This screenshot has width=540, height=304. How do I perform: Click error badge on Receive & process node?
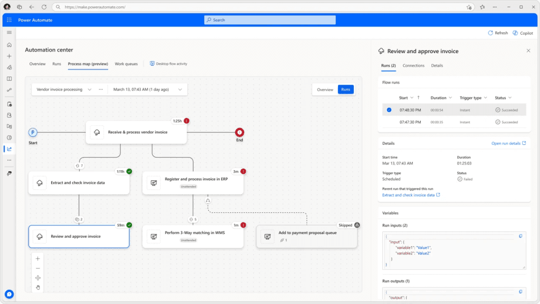tap(186, 121)
